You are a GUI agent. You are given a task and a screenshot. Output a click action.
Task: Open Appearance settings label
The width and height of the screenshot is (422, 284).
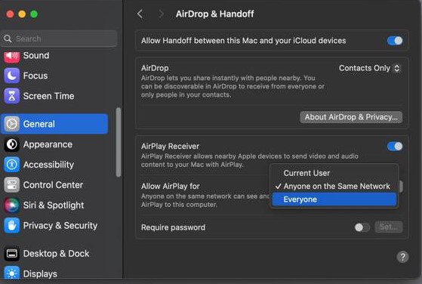[x=48, y=144]
